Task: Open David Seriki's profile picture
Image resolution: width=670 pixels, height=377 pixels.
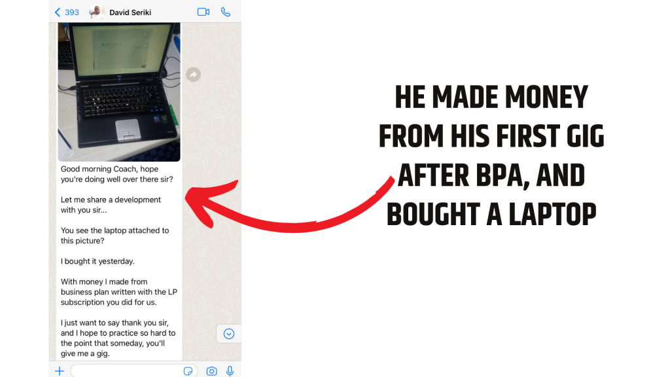Action: [x=97, y=12]
